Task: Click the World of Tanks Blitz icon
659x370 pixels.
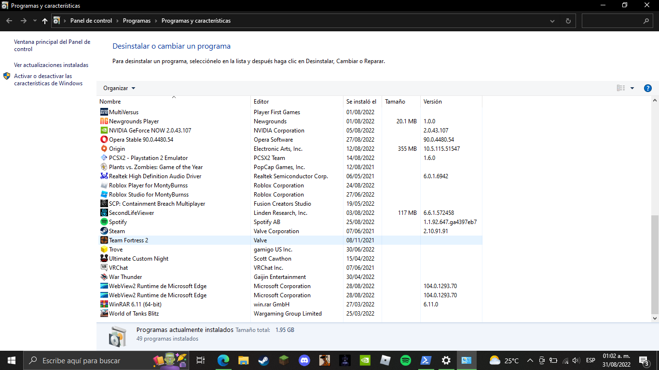Action: pyautogui.click(x=104, y=314)
